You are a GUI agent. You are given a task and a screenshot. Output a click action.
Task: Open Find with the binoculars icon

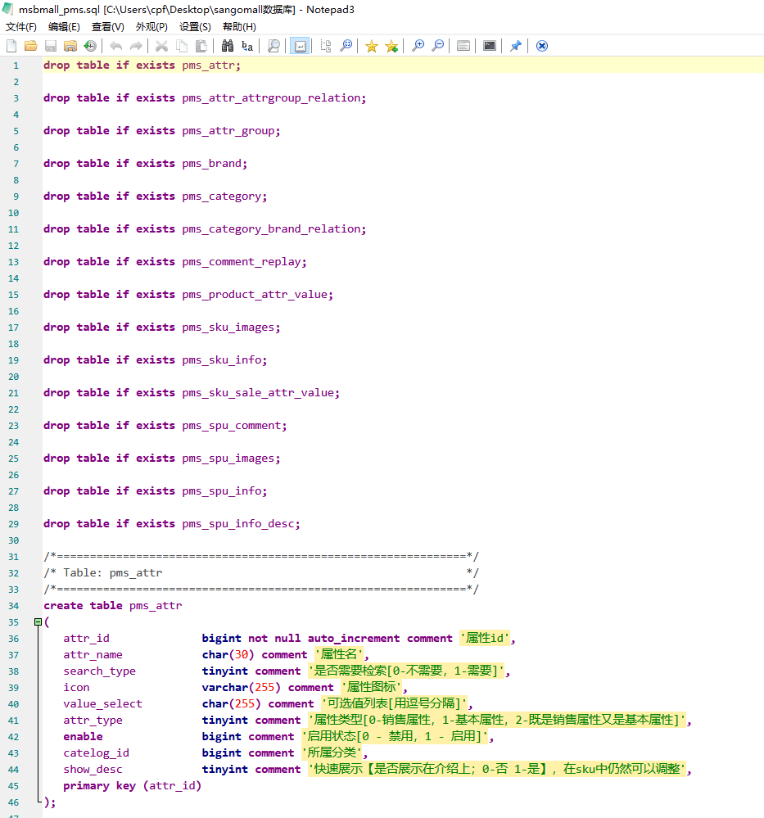point(228,46)
